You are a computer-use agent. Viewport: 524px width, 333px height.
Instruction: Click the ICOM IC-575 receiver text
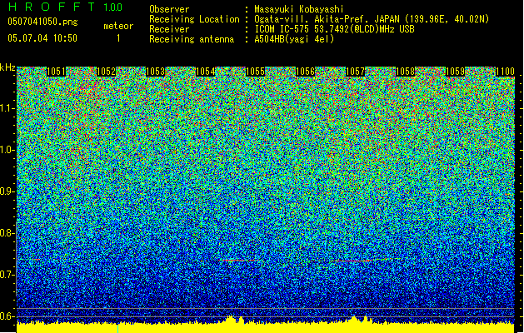tap(334, 29)
